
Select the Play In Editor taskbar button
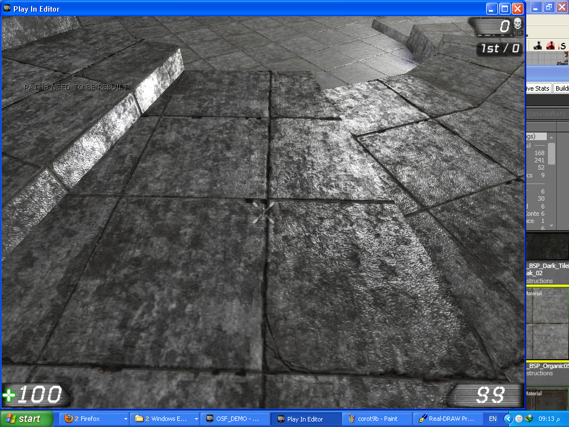tap(306, 419)
